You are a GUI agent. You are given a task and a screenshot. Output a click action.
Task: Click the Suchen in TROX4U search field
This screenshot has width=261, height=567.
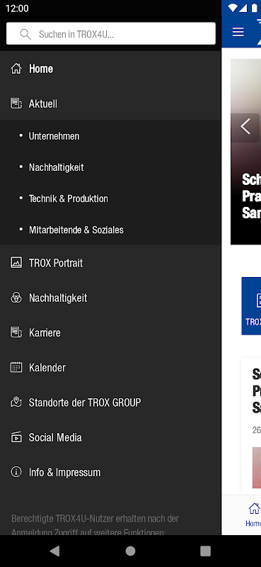(x=111, y=33)
